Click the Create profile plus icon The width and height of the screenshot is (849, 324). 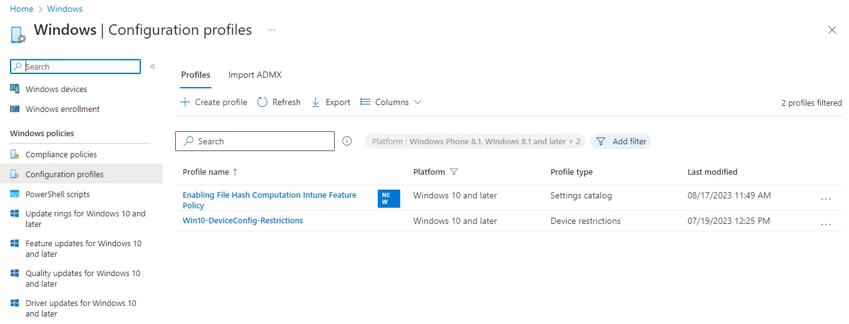185,102
